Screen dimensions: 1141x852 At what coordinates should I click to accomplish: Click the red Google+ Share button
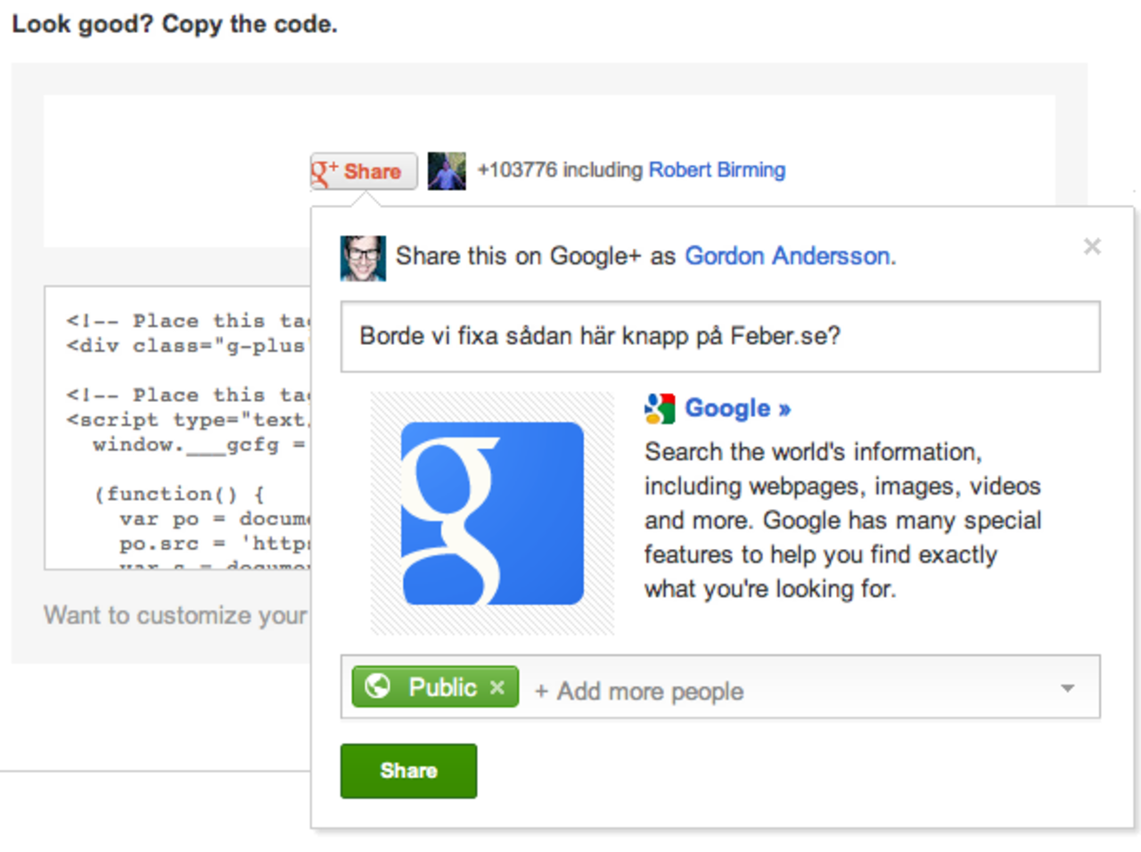pos(364,171)
